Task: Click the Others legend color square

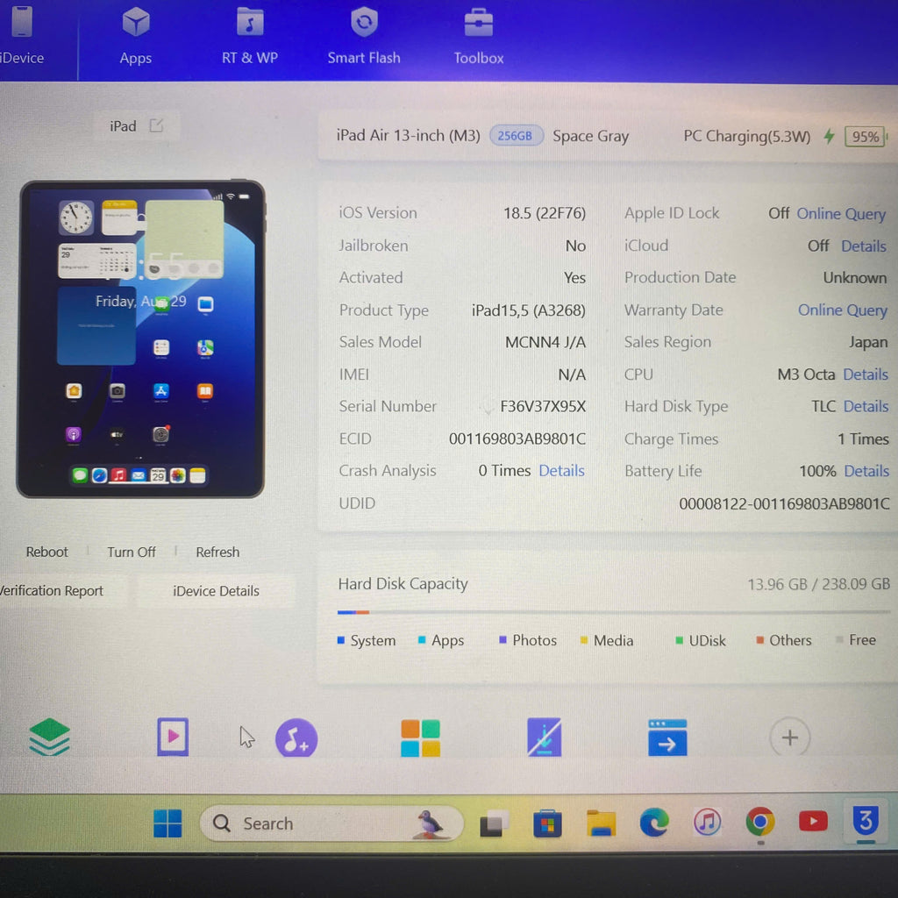Action: coord(760,640)
